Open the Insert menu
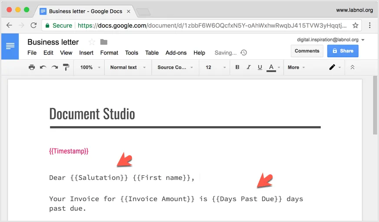 pyautogui.click(x=86, y=52)
